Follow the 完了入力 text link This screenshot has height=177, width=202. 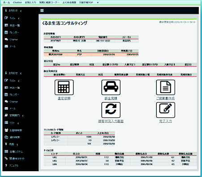pyautogui.click(x=166, y=121)
